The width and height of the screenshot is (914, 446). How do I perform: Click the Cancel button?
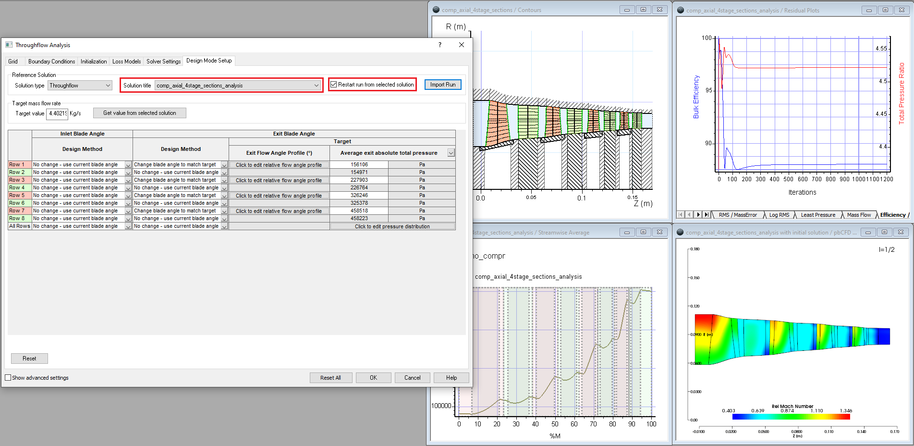[412, 378]
